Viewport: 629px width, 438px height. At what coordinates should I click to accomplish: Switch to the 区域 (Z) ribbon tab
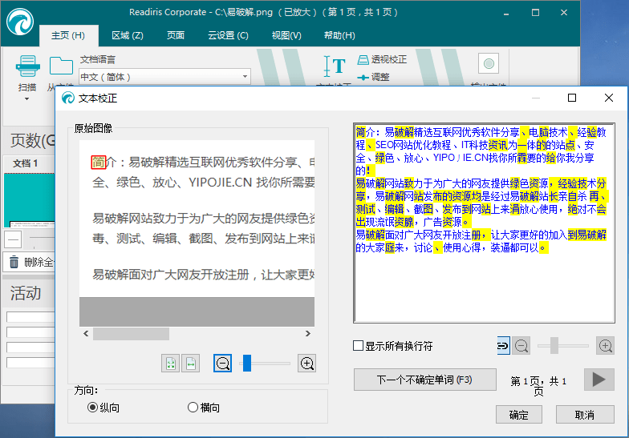pyautogui.click(x=127, y=35)
